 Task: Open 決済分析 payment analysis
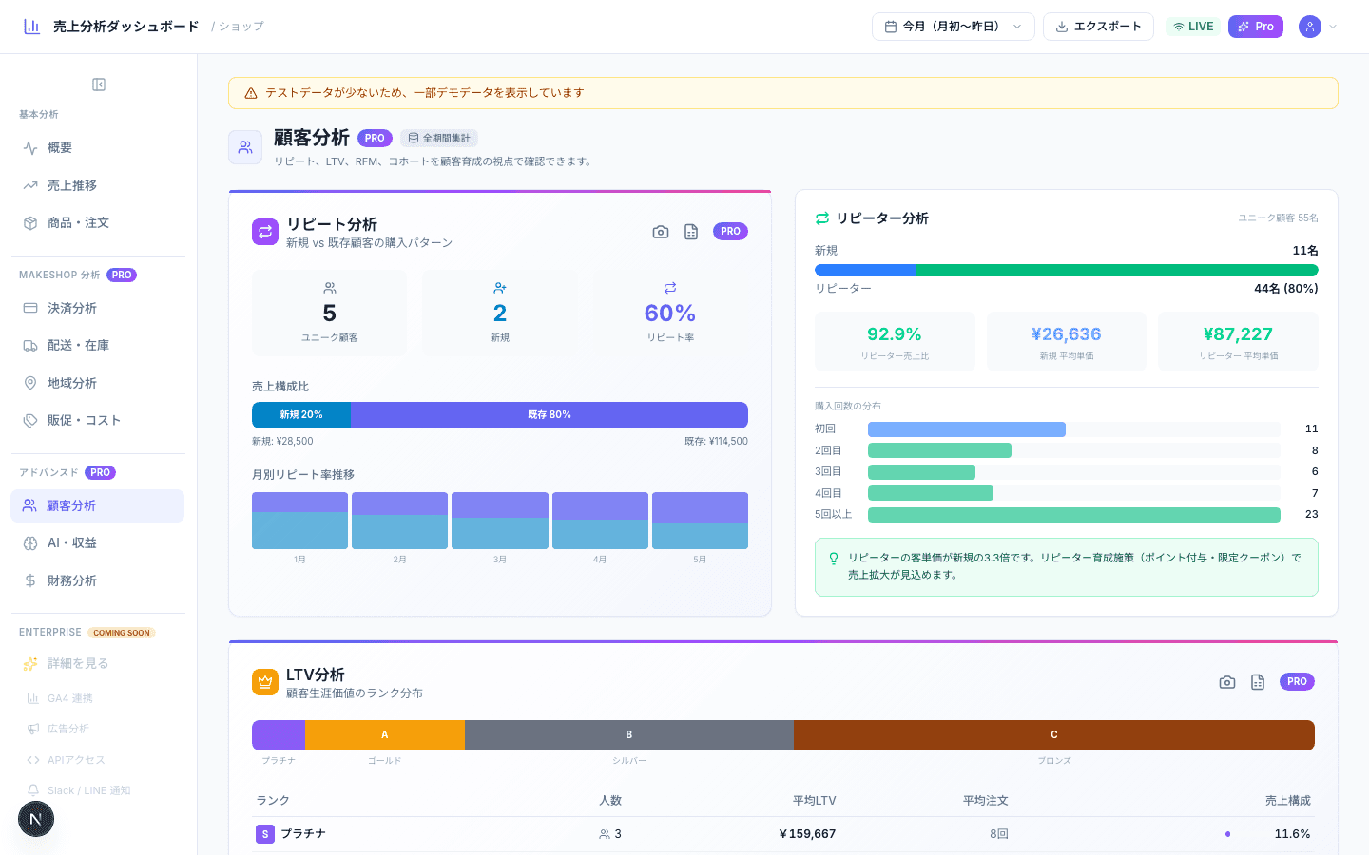[x=97, y=308]
